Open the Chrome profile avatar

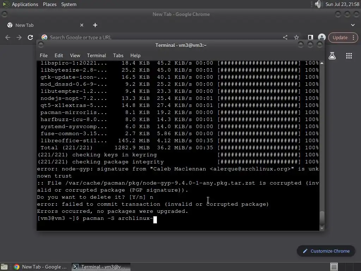coord(322,37)
